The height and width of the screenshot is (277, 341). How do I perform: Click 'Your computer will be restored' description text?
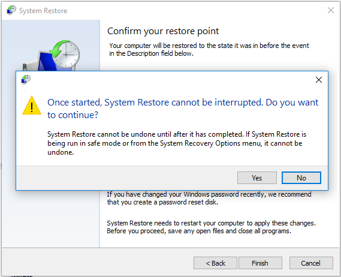point(209,49)
